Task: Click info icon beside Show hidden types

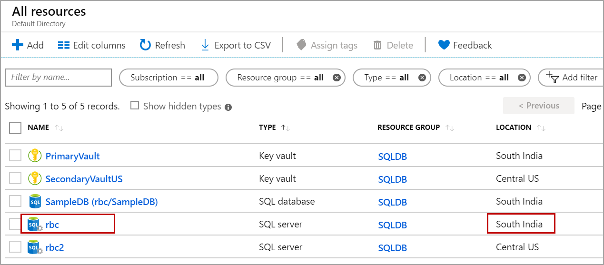Action: tap(228, 107)
